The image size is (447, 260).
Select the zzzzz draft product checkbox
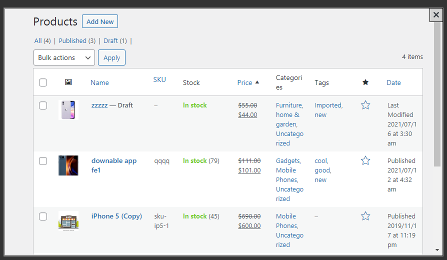tap(43, 105)
